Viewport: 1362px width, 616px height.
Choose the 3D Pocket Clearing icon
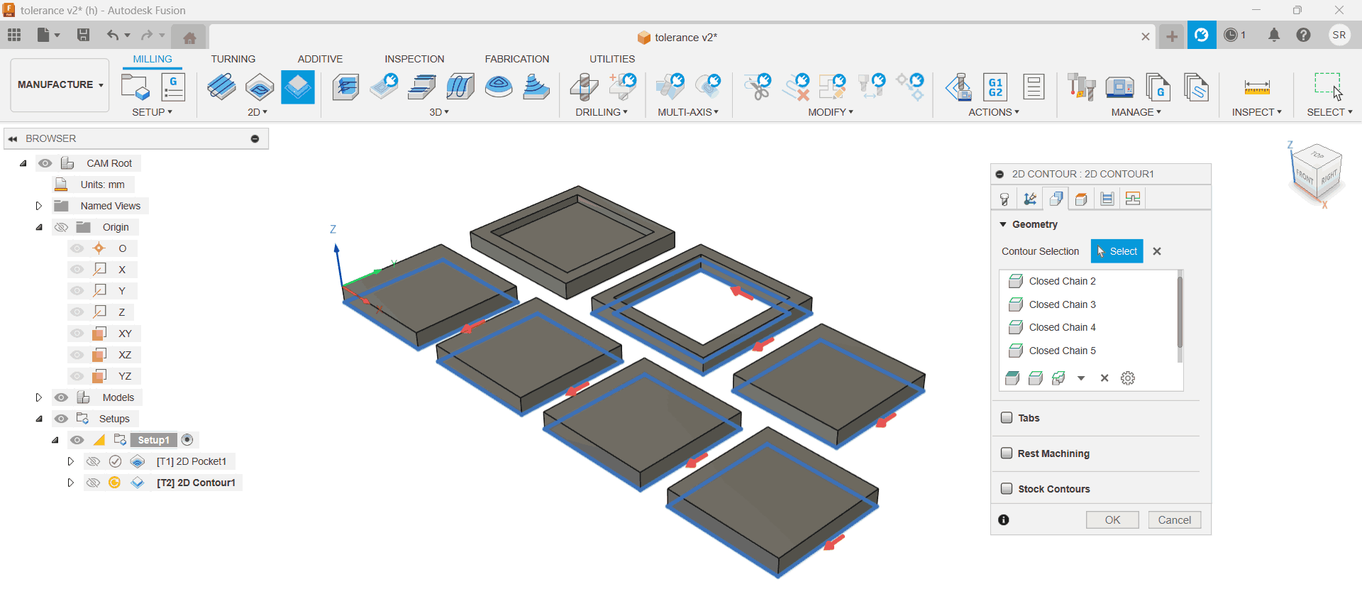[x=384, y=87]
